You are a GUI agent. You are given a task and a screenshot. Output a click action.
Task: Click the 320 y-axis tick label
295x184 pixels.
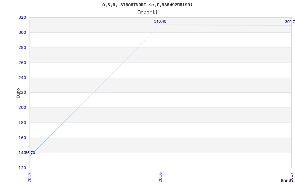click(x=22, y=17)
